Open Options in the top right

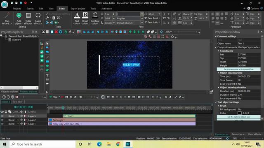point(253,8)
